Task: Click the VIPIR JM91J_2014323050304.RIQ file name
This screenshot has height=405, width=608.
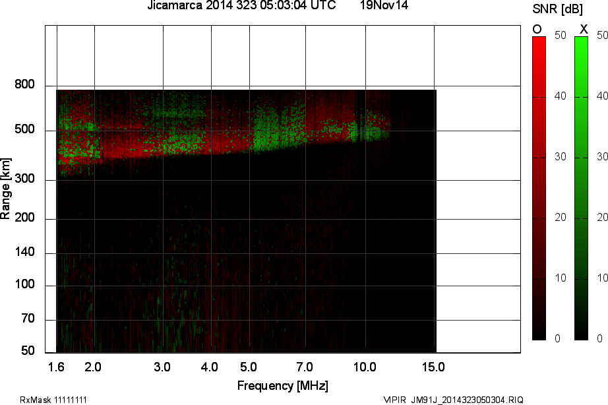Action: coord(453,400)
